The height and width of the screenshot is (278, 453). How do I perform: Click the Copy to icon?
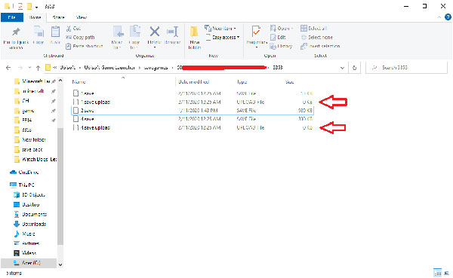pyautogui.click(x=134, y=32)
